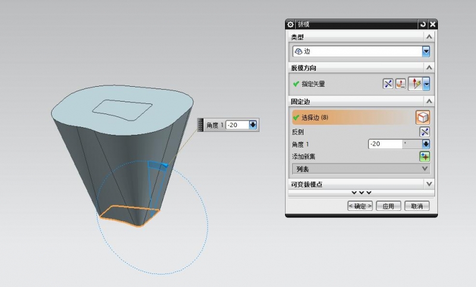Click reverse direction icon beside 指定矢量
The image size is (476, 287).
tap(388, 84)
